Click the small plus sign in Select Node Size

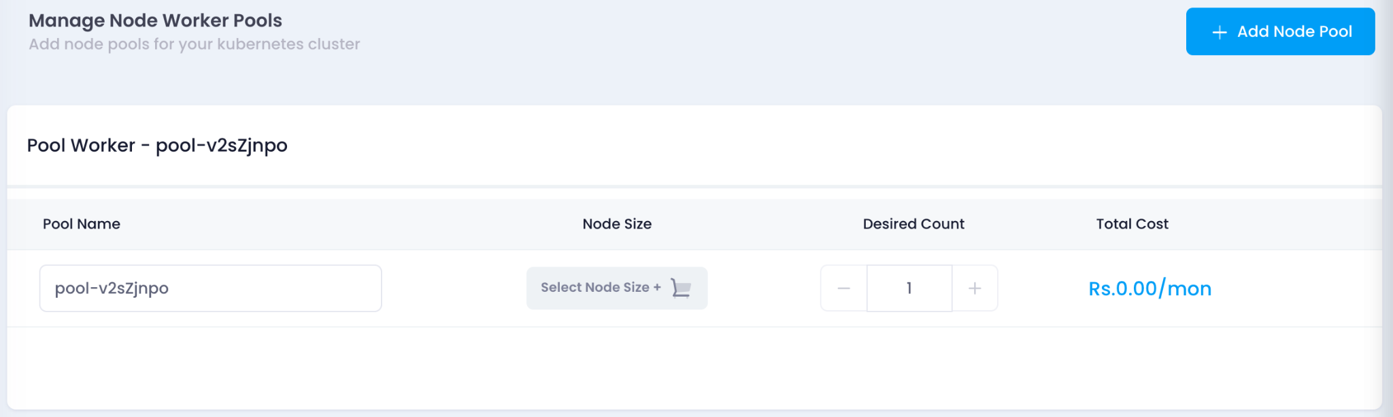click(657, 288)
